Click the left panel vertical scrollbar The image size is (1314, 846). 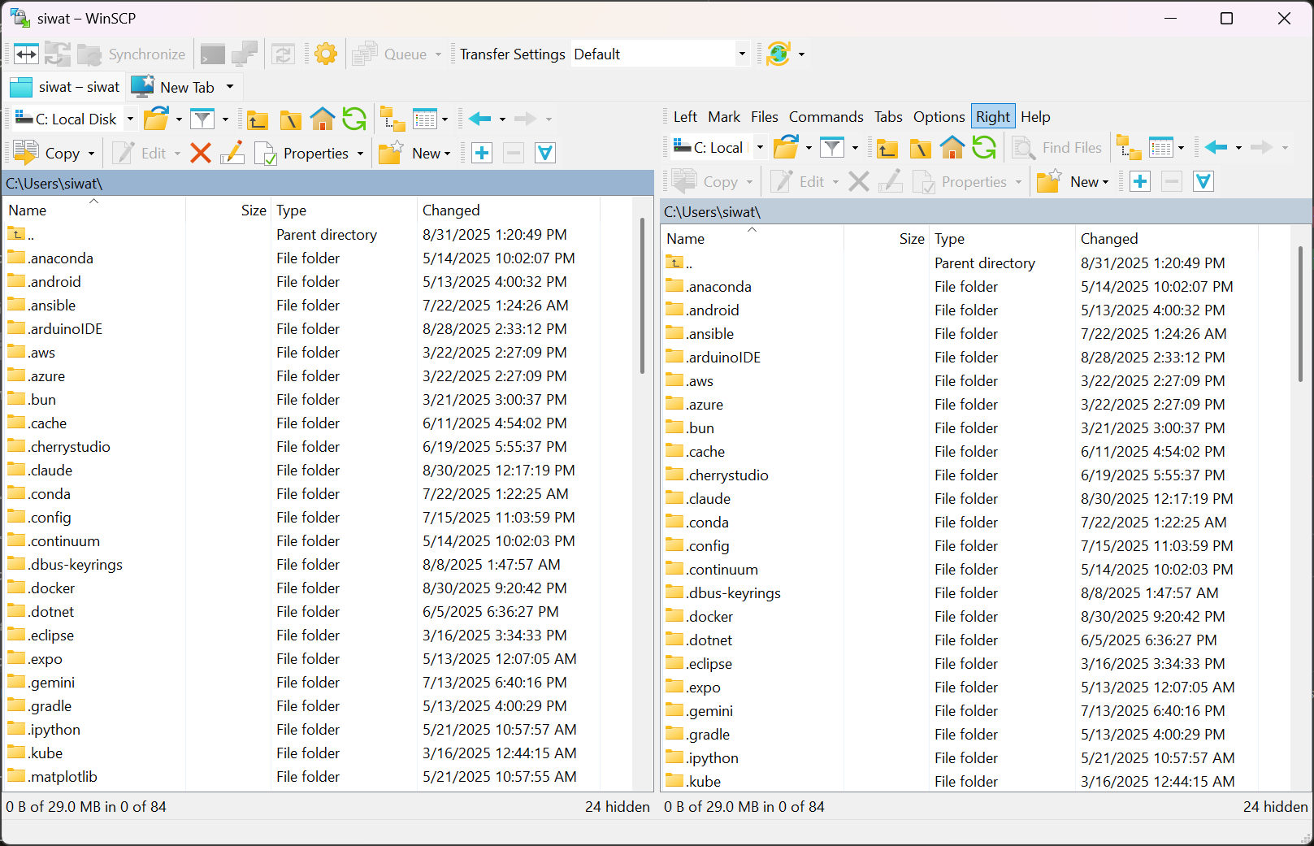(x=642, y=297)
